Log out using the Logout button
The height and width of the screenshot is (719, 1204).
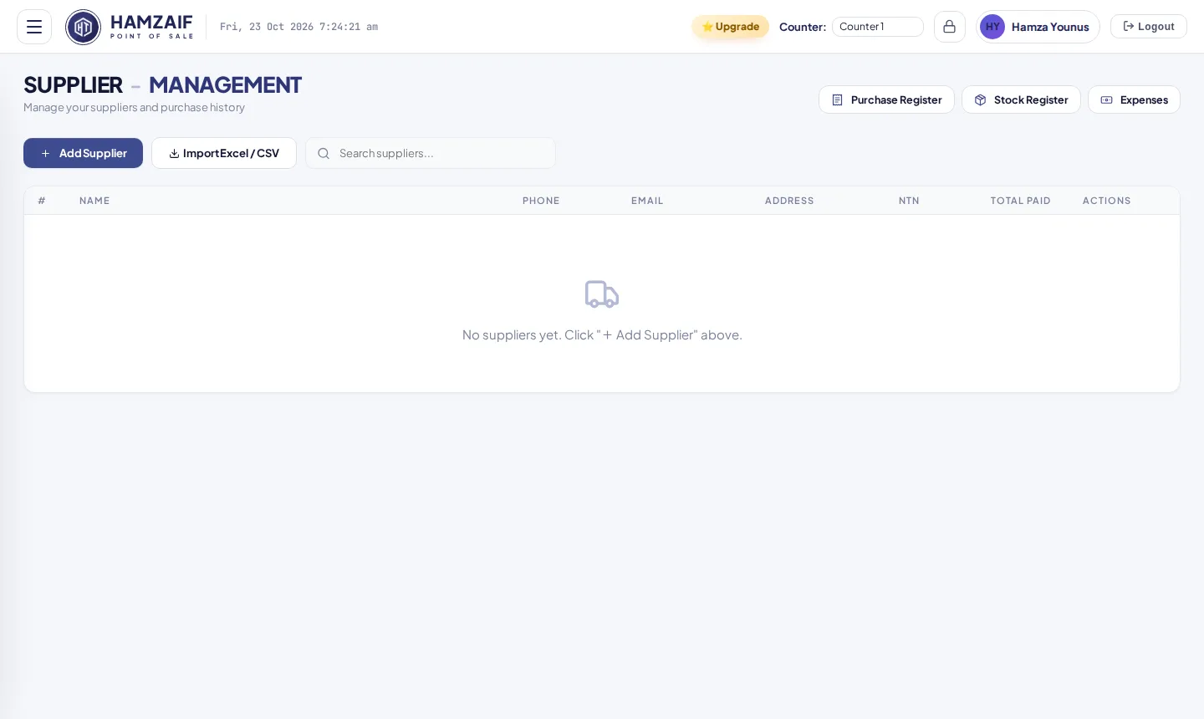click(x=1149, y=27)
